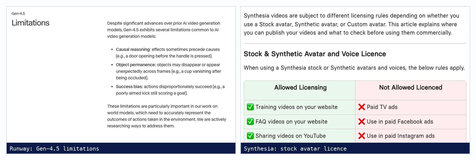Viewport: 476px width, 160px height.
Task: Click red cross beside Paid TV ads
Action: click(x=361, y=107)
